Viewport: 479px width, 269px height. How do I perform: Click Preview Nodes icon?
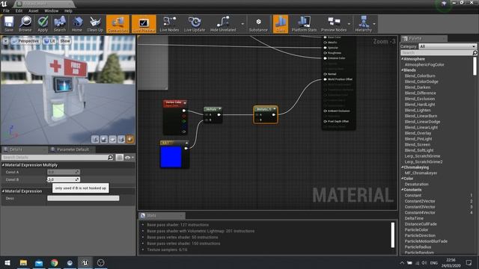click(334, 24)
